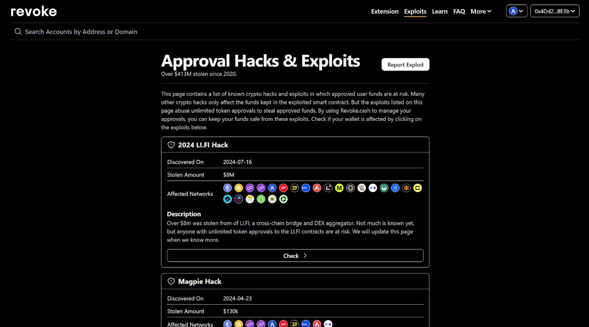Open the FAQ page

[x=459, y=11]
